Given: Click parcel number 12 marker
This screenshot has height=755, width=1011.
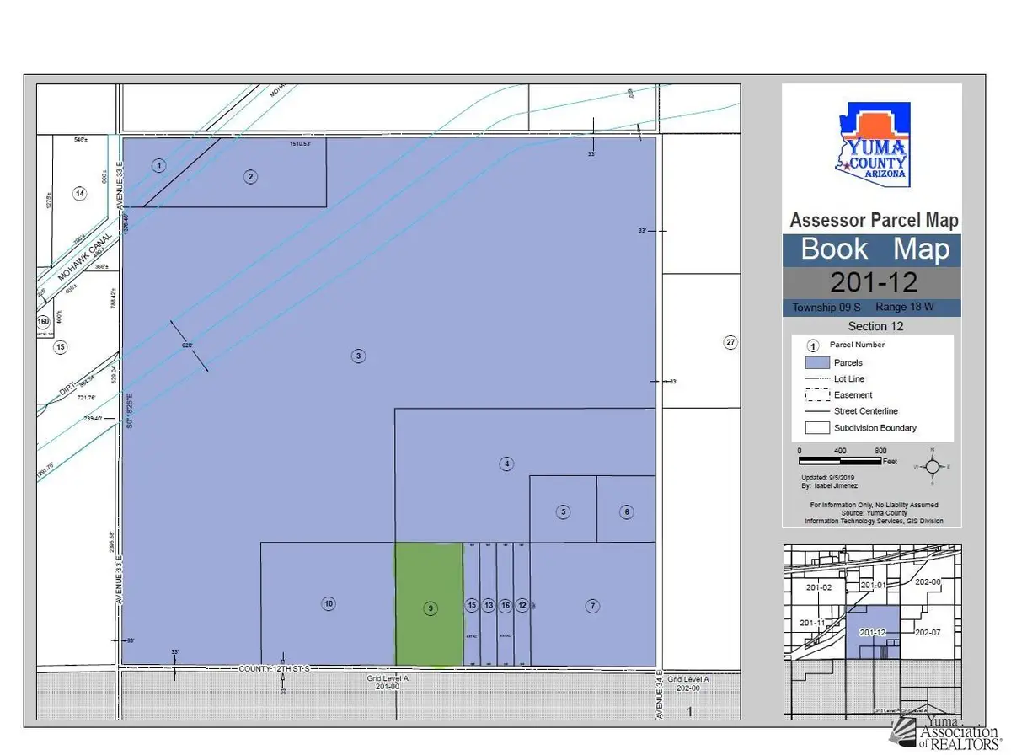Looking at the screenshot, I should [x=522, y=605].
